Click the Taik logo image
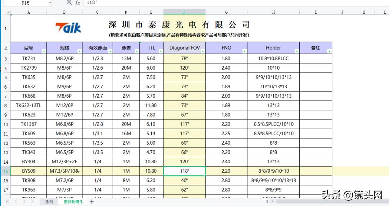Viewport: 389px width, 206px height. tap(68, 27)
